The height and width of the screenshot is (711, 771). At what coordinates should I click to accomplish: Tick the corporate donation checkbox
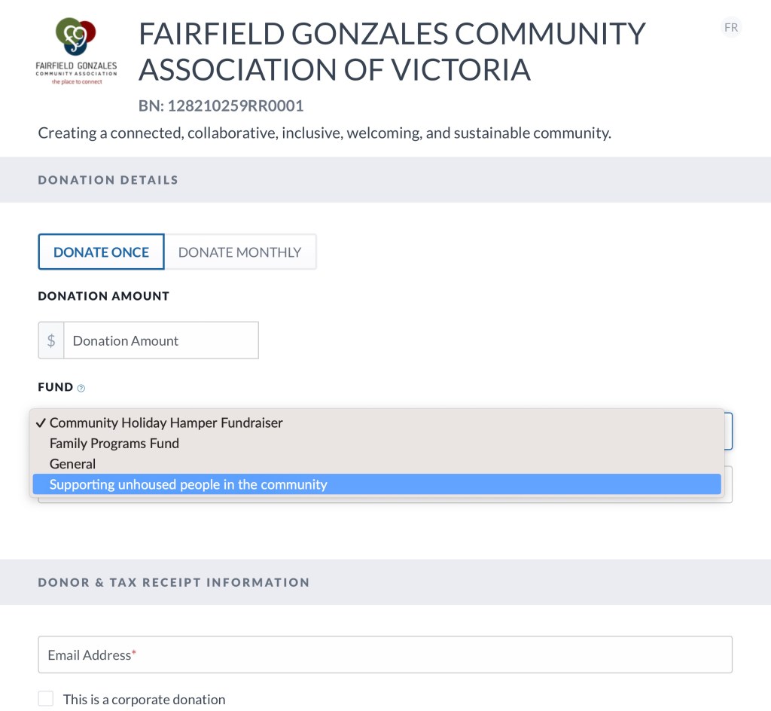pos(46,699)
